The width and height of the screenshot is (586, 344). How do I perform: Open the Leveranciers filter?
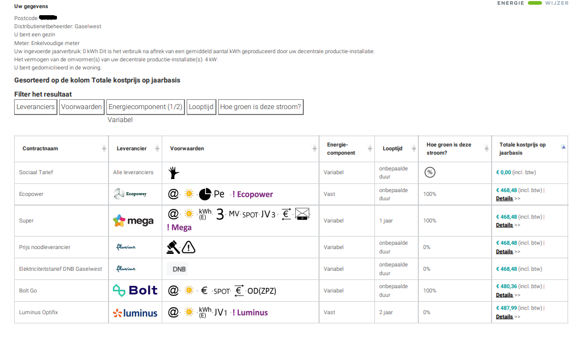[x=35, y=107]
